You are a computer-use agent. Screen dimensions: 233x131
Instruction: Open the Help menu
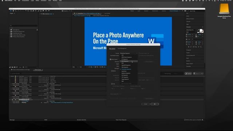[x=60, y=1]
